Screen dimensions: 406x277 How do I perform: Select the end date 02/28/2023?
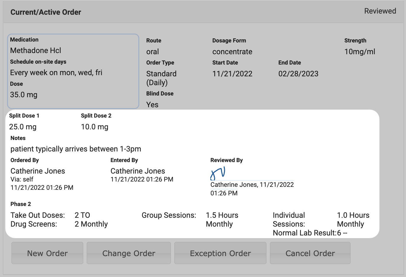click(298, 74)
